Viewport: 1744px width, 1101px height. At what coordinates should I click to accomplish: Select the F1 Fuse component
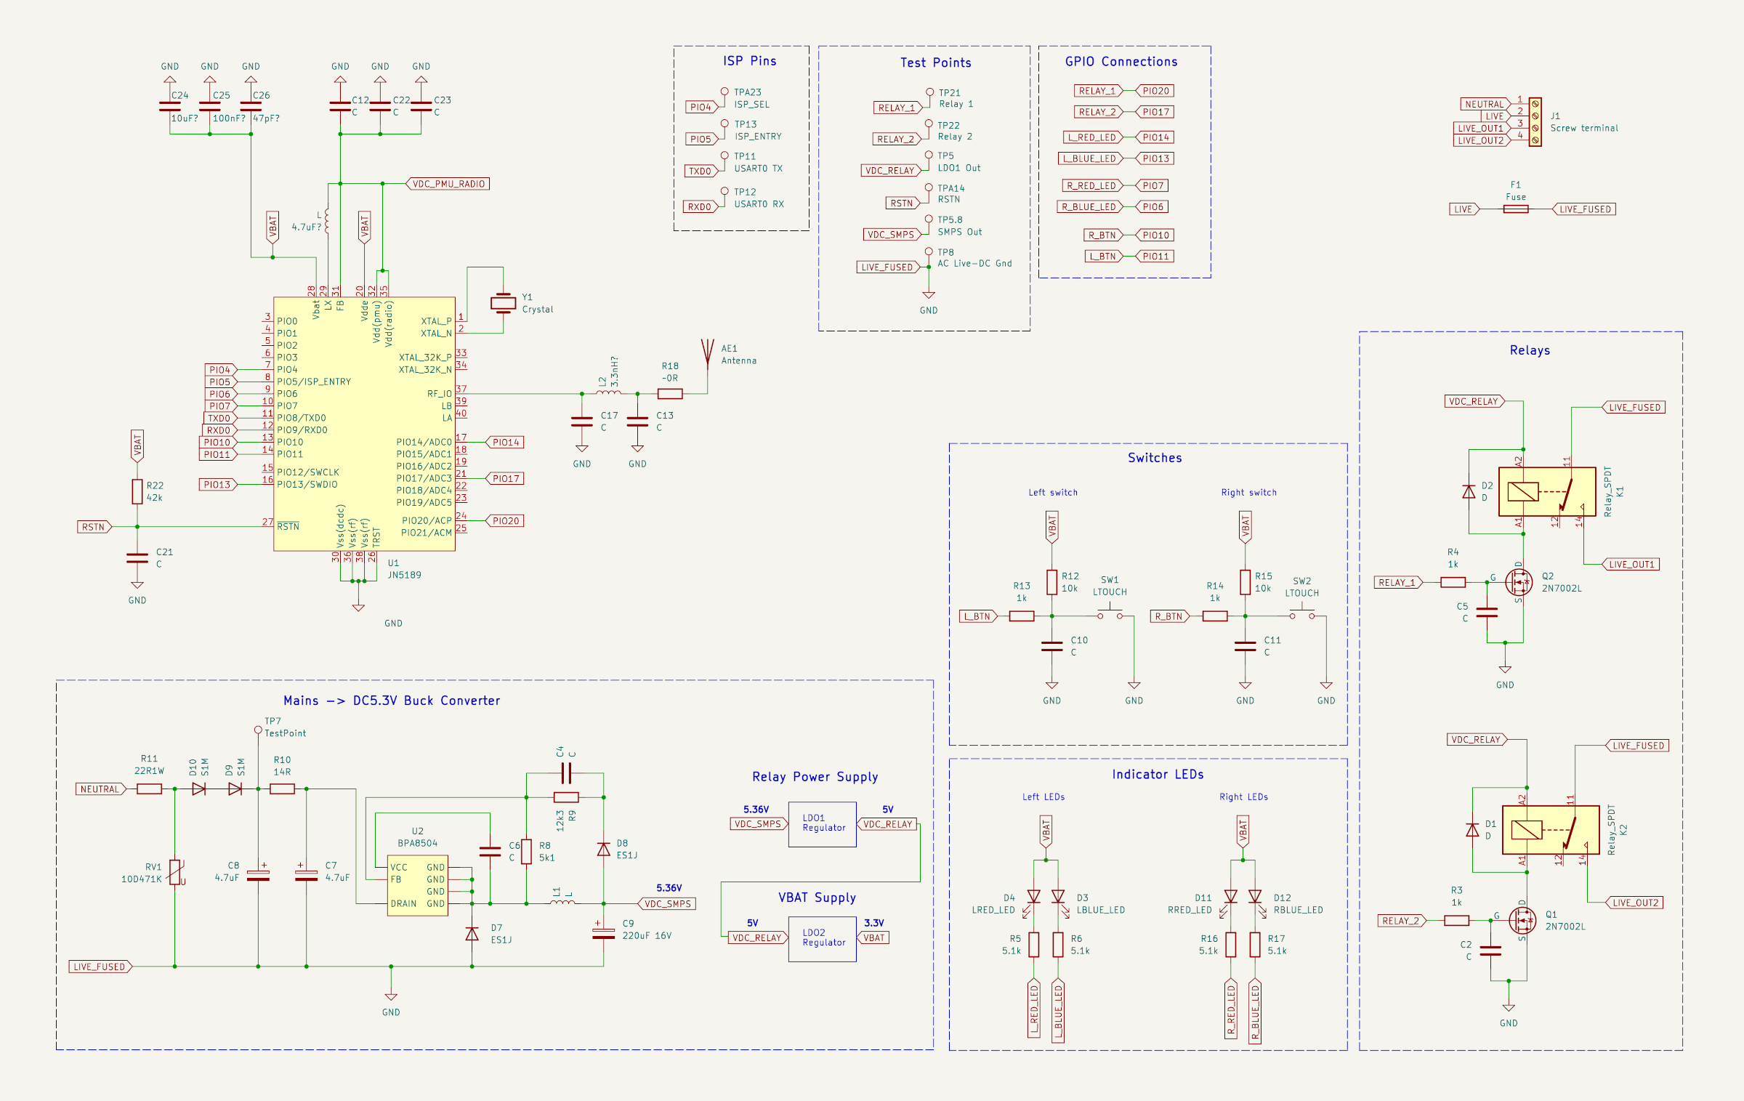pyautogui.click(x=1515, y=209)
